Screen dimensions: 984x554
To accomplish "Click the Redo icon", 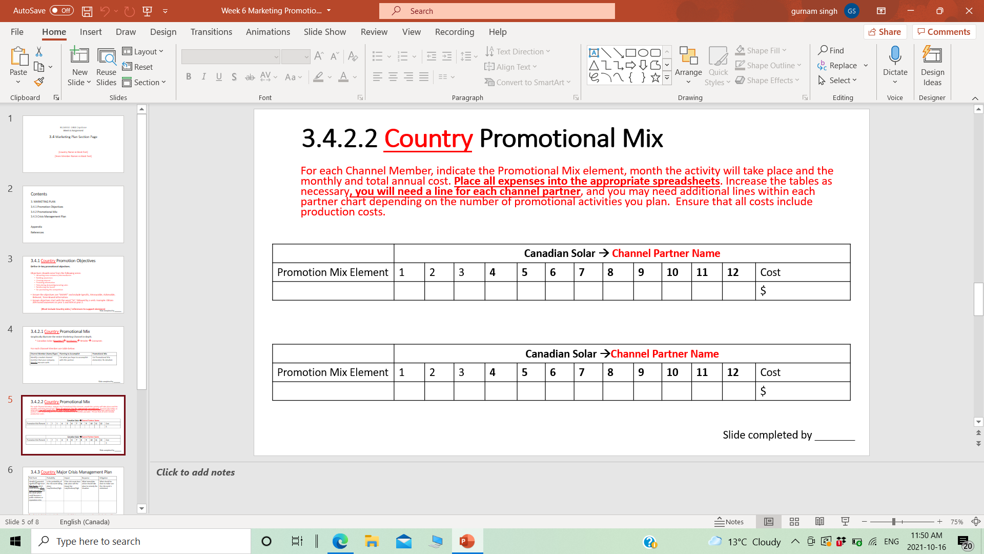I will click(x=130, y=11).
